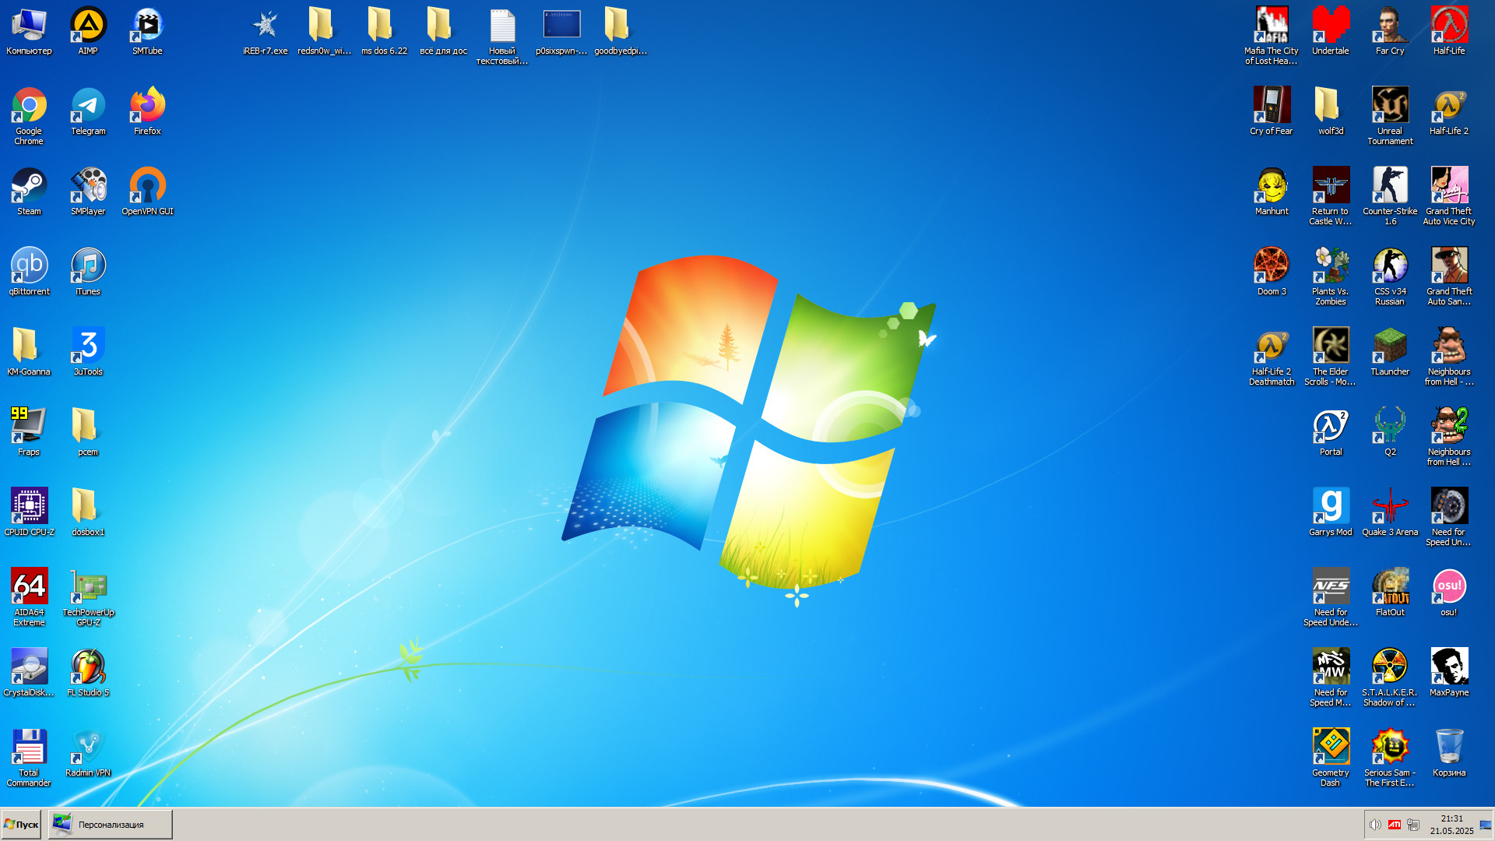Click the volume speaker tray icon

click(x=1375, y=825)
